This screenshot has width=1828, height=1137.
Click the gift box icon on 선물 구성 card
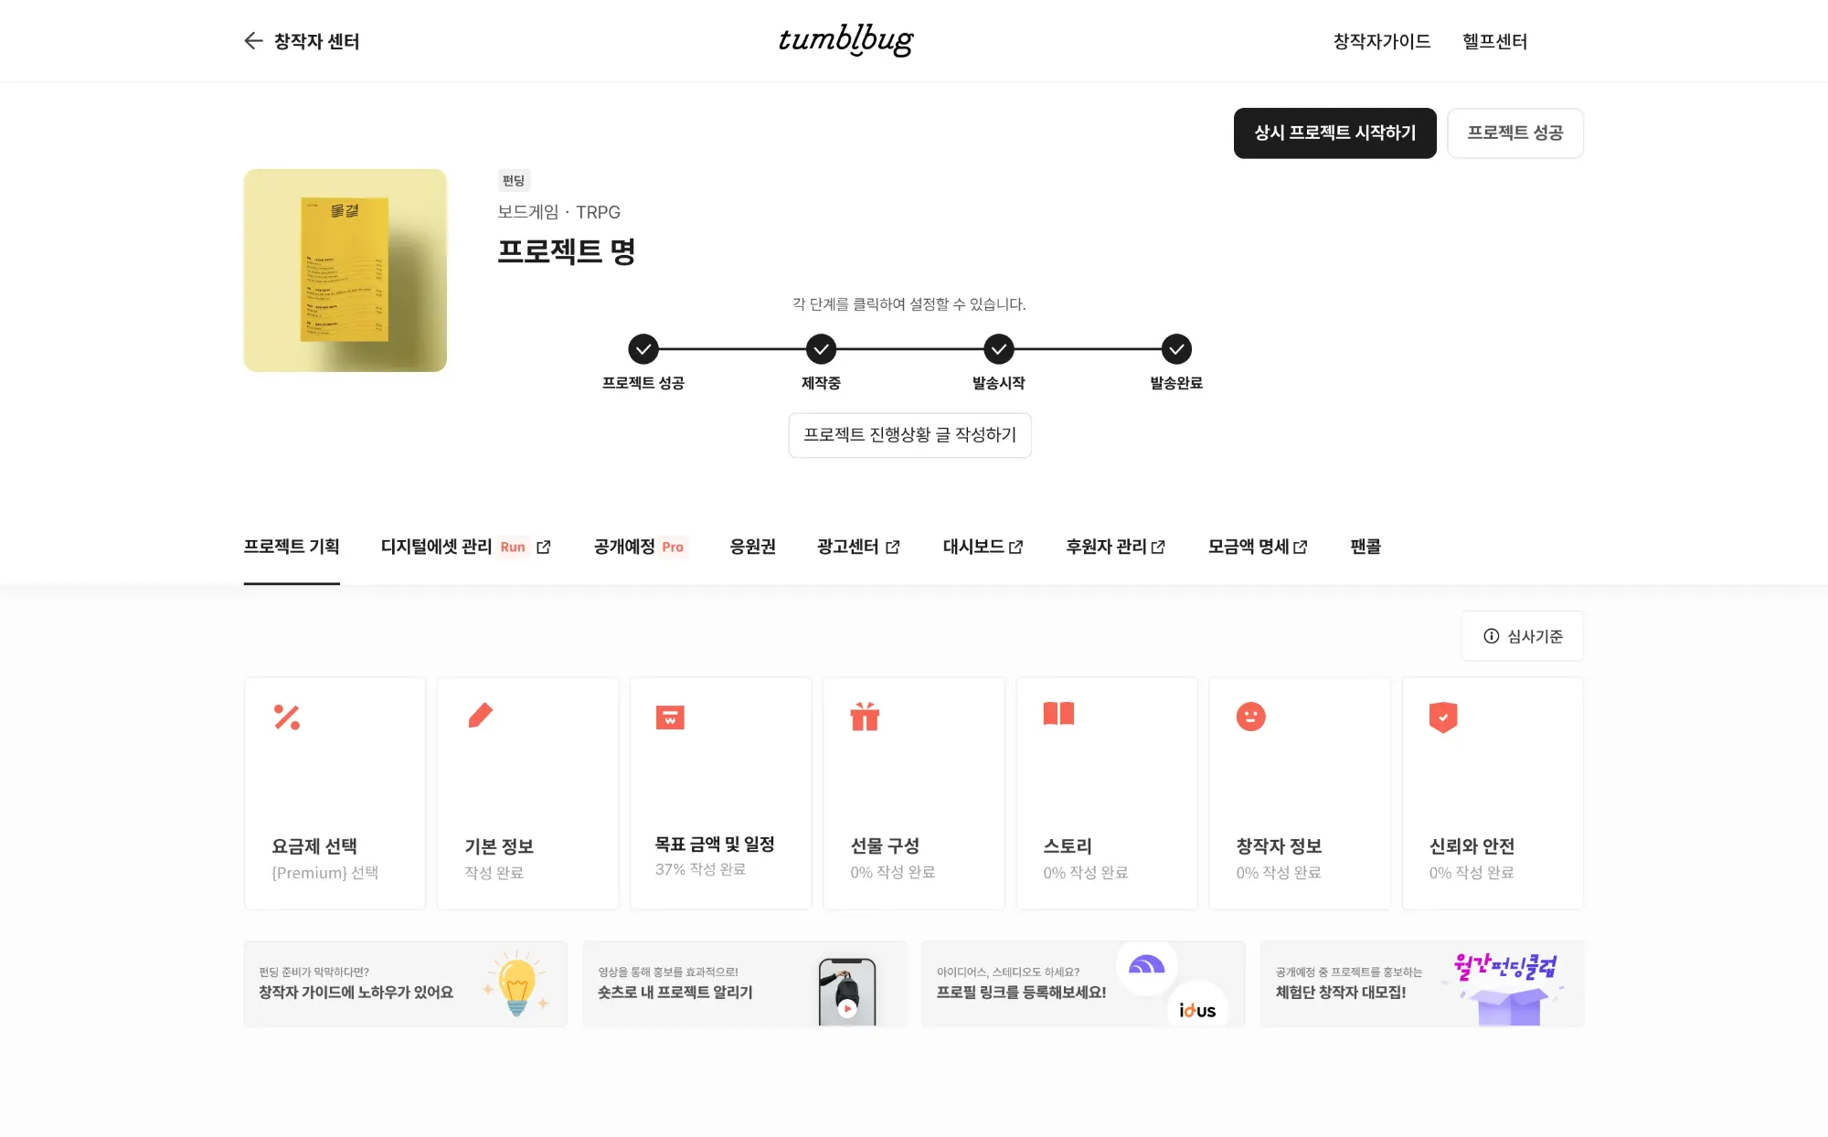(865, 717)
